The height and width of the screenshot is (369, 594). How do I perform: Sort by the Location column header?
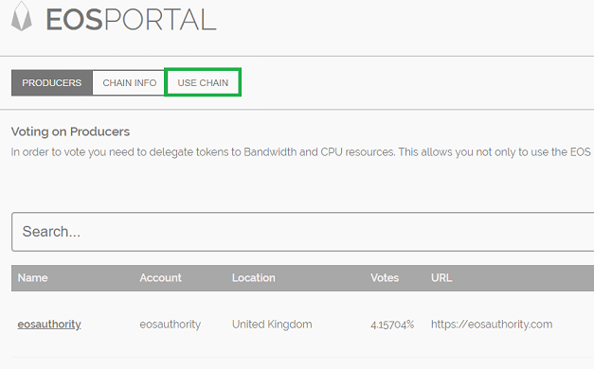click(254, 278)
